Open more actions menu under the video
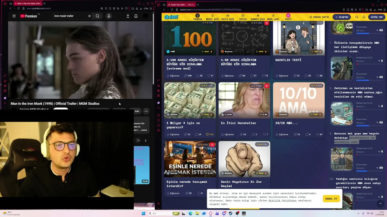Image resolution: width=387 pixels, height=217 pixels. (146, 111)
